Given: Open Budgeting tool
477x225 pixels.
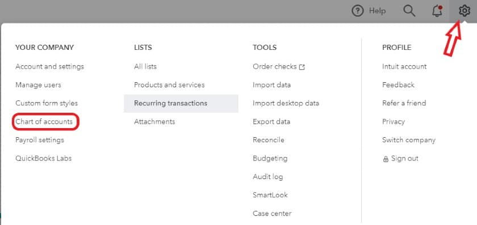Looking at the screenshot, I should (270, 159).
